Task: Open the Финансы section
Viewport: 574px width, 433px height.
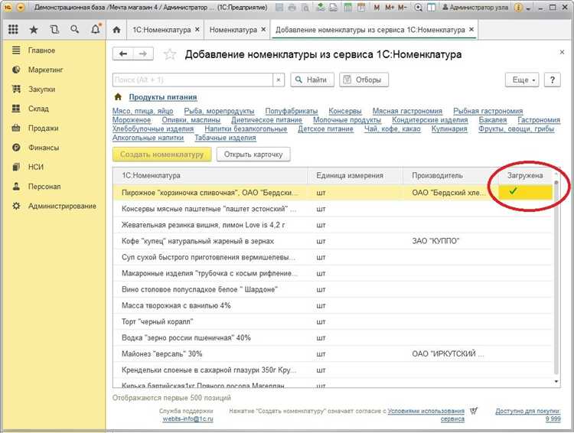Action: (43, 148)
